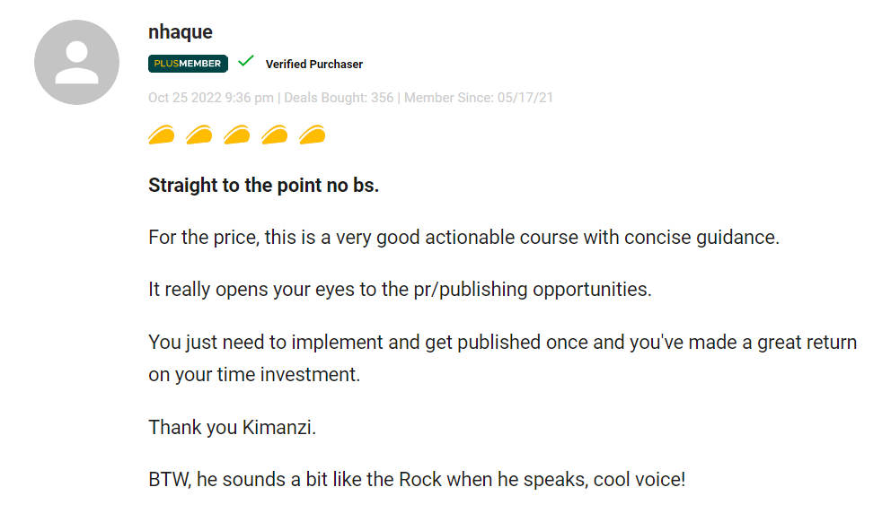
Task: Click the green verified checkmark icon
Action: click(x=246, y=61)
